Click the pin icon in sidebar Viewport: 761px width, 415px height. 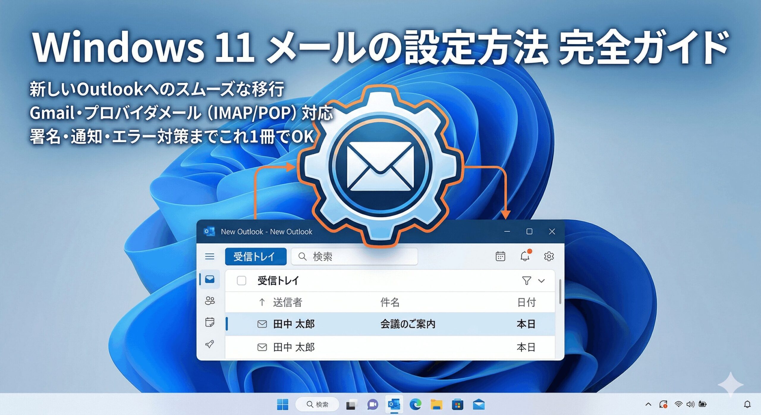click(x=210, y=344)
